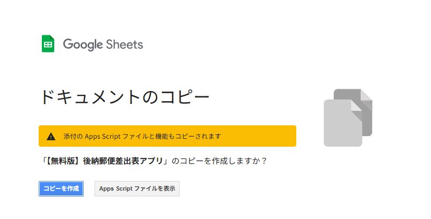
Task: Click the folded corner of the front document
Action: click(357, 105)
